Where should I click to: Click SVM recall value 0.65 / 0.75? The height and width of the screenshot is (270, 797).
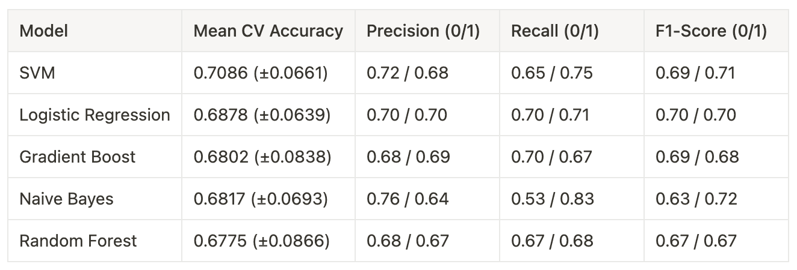coord(552,73)
